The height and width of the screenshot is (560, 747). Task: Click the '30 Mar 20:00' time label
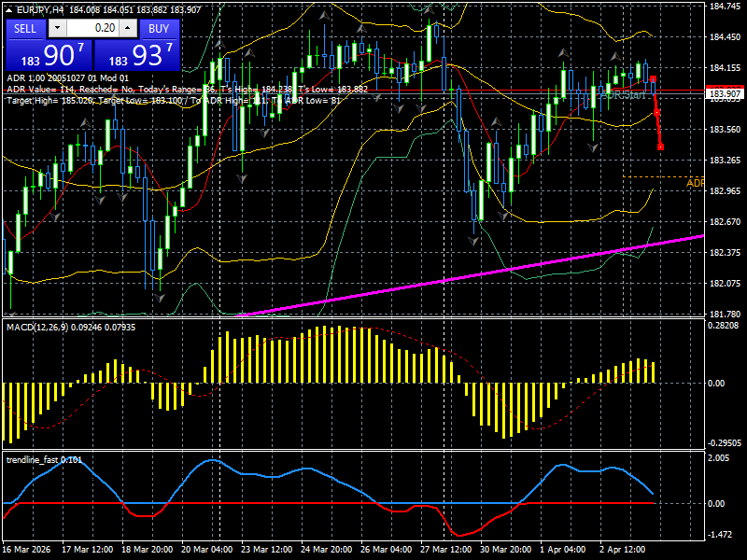[505, 550]
